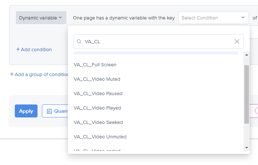Click the chevron in Select Condition box

[x=243, y=17]
